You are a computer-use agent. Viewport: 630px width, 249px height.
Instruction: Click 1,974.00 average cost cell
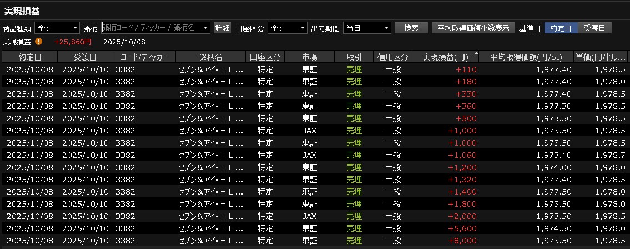553,167
